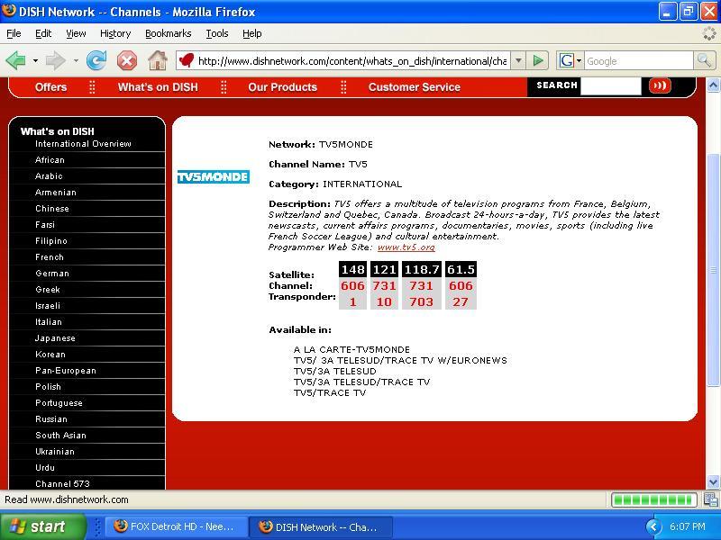721x540 pixels.
Task: Click page scrollbar up arrow
Action: point(713,85)
